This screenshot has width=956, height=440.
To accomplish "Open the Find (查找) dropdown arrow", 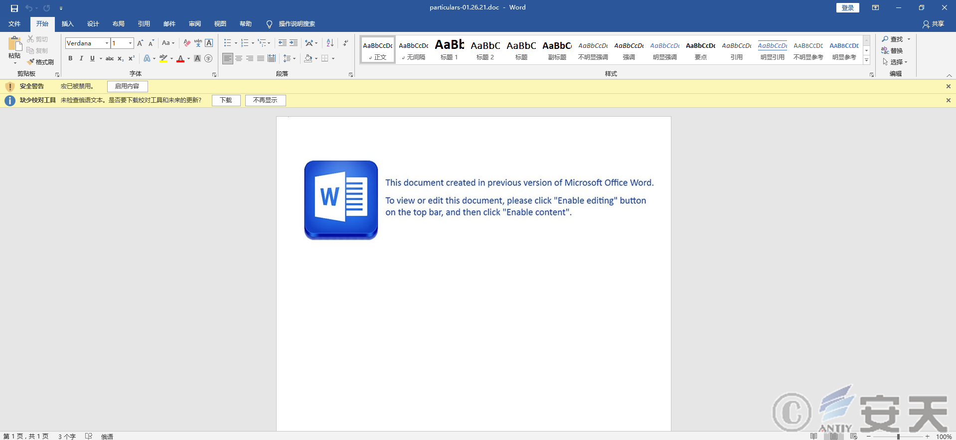I will 909,39.
